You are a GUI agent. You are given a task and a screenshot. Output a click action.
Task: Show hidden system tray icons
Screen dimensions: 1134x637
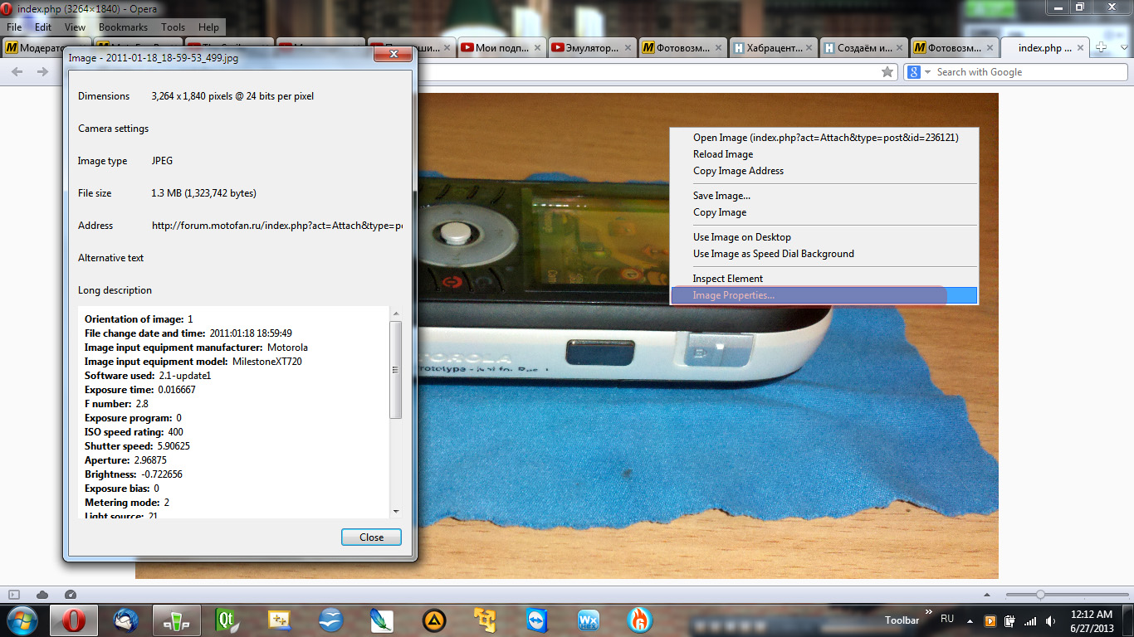(x=968, y=620)
